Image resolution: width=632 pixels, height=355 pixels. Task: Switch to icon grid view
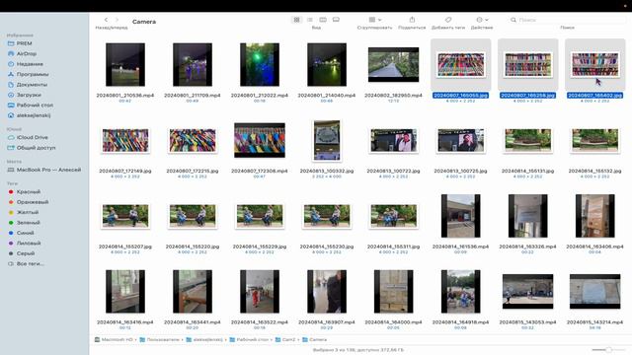coord(296,20)
